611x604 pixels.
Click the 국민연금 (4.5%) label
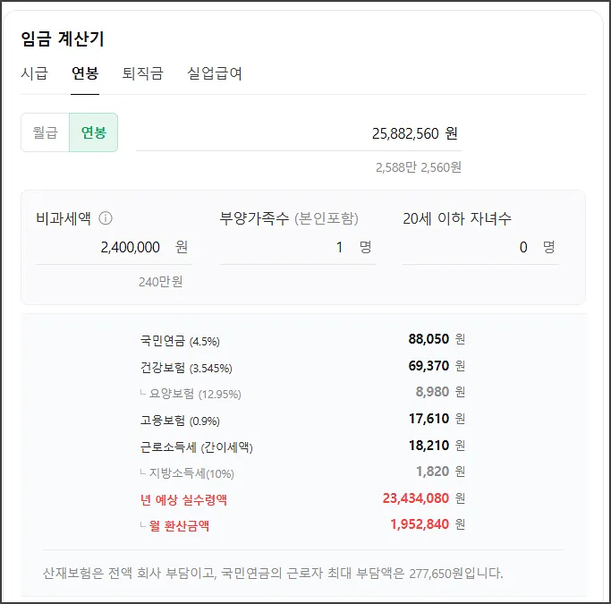(180, 341)
